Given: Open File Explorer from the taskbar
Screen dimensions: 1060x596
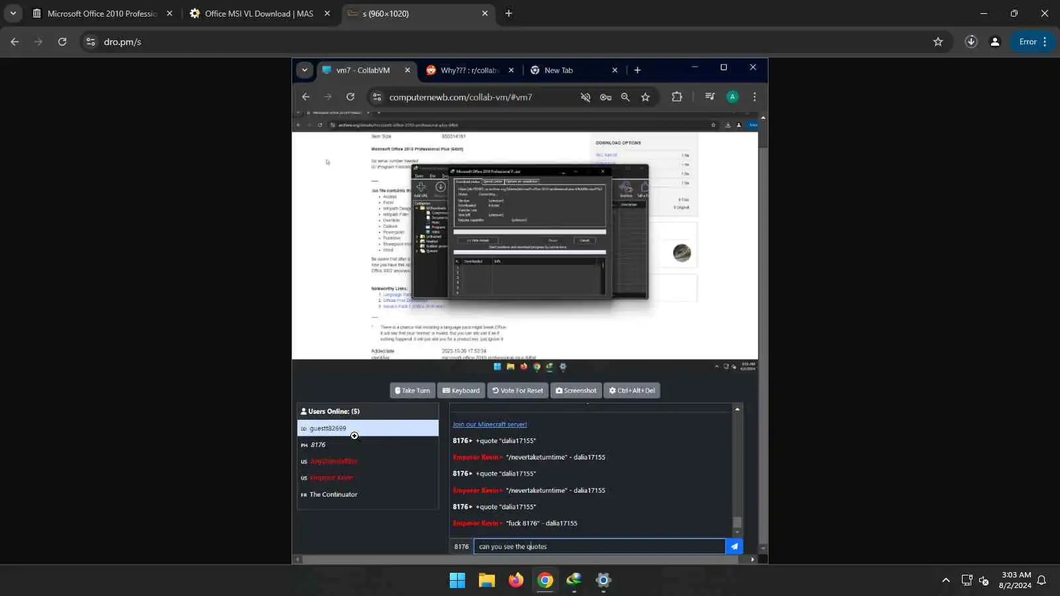Looking at the screenshot, I should click(487, 580).
